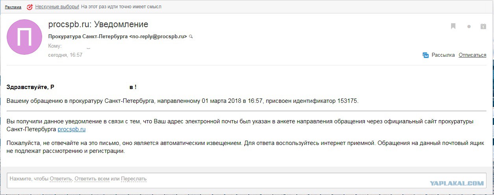Image resolution: width=494 pixels, height=195 pixels.
Task: Open the calendar event icon
Action: coord(483,26)
